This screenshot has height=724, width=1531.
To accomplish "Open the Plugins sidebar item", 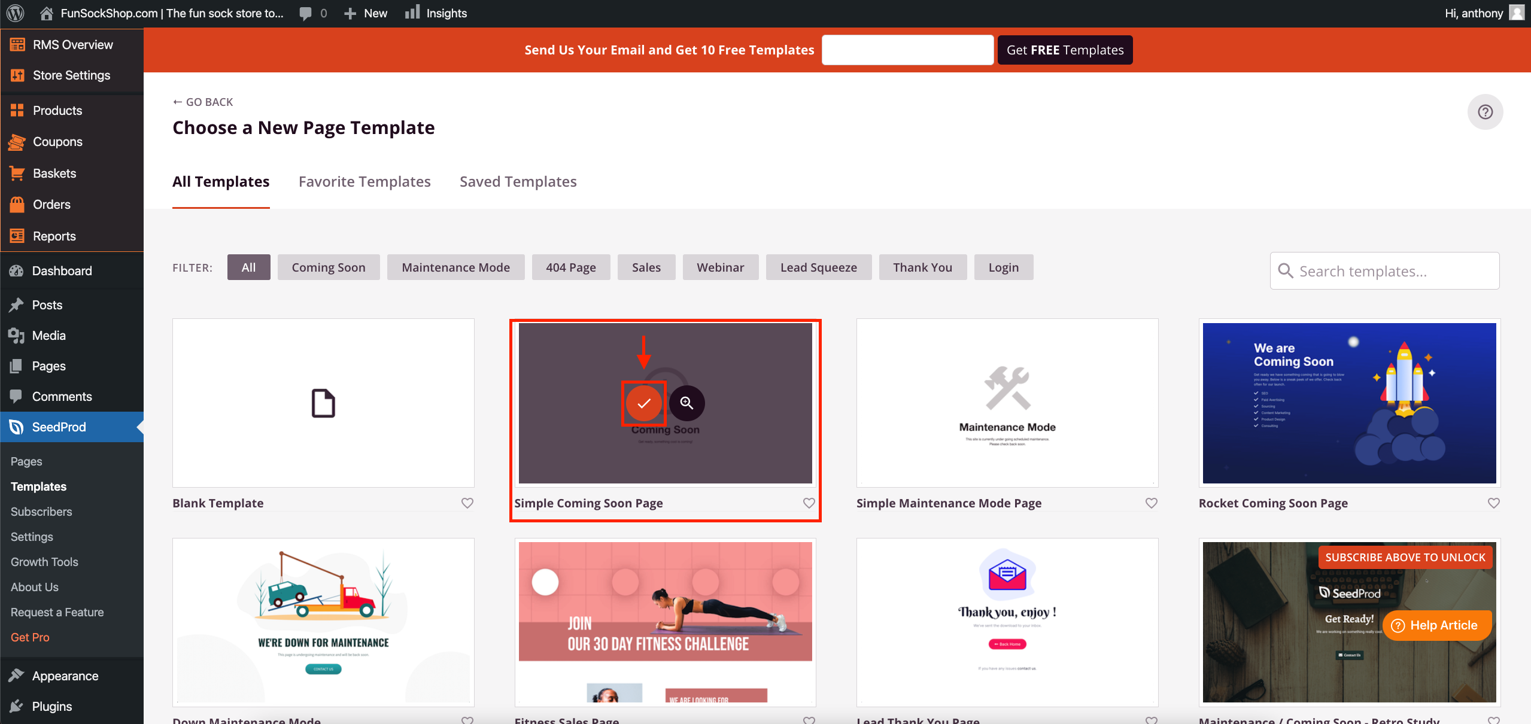I will pyautogui.click(x=51, y=706).
